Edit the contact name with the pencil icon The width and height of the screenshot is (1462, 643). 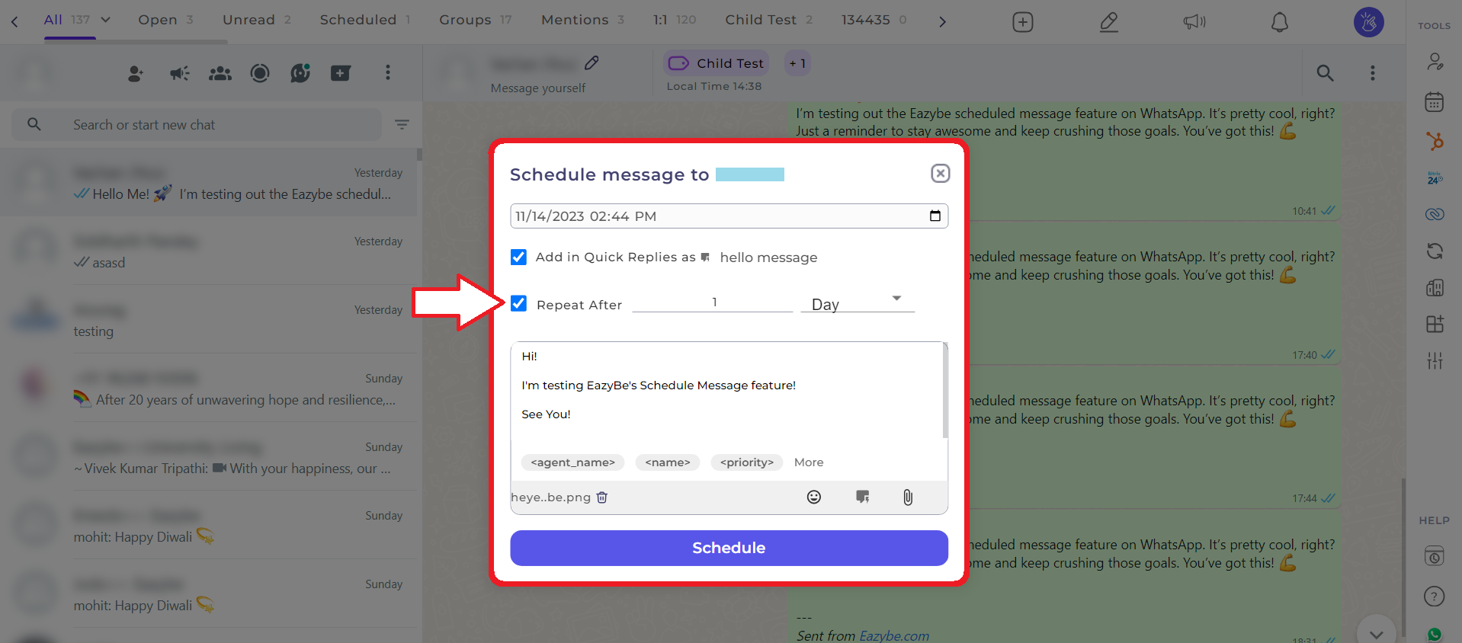coord(592,62)
